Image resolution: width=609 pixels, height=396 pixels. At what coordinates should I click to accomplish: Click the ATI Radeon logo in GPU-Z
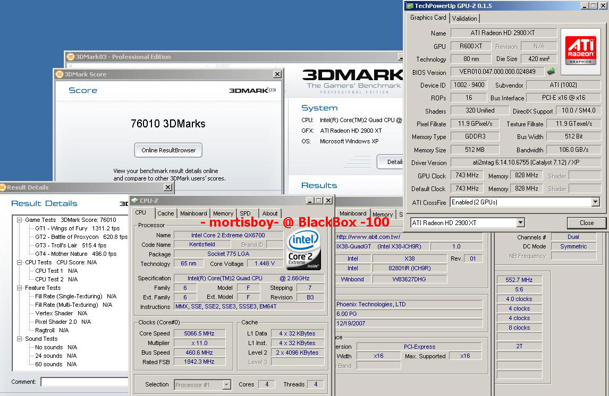pos(580,50)
